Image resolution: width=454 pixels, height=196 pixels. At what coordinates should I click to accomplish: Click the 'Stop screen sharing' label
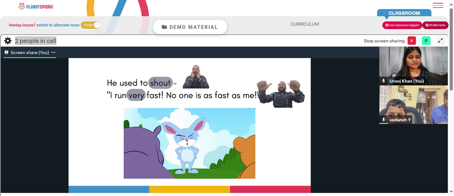point(384,41)
